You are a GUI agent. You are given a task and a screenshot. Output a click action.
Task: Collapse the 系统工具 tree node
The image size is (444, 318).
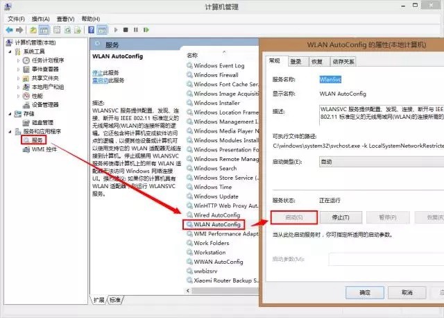click(x=9, y=51)
